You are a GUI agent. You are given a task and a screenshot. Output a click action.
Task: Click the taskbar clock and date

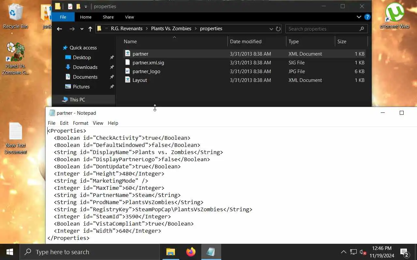[381, 252]
